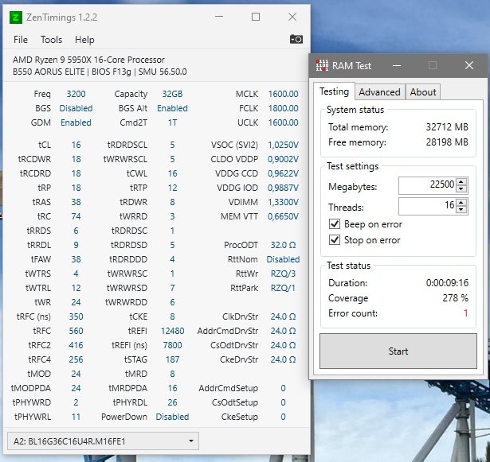This screenshot has height=462, width=490.
Task: Maximize the ZenTimings window
Action: (x=256, y=17)
